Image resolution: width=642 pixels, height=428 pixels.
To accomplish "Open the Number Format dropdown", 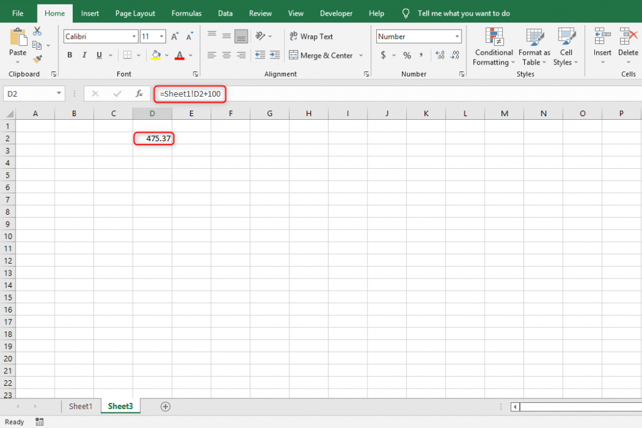I will coord(458,36).
